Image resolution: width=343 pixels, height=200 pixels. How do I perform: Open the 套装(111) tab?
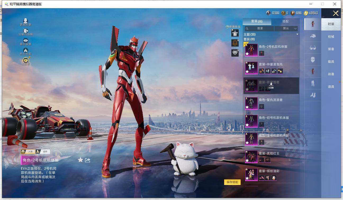257,21
